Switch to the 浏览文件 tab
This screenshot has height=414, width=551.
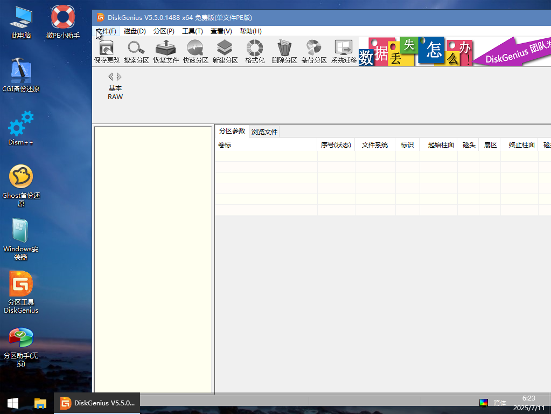[264, 132]
